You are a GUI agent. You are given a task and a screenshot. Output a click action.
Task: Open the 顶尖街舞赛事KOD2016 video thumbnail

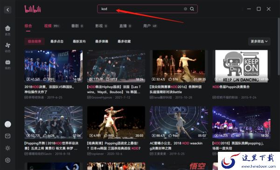(179, 66)
